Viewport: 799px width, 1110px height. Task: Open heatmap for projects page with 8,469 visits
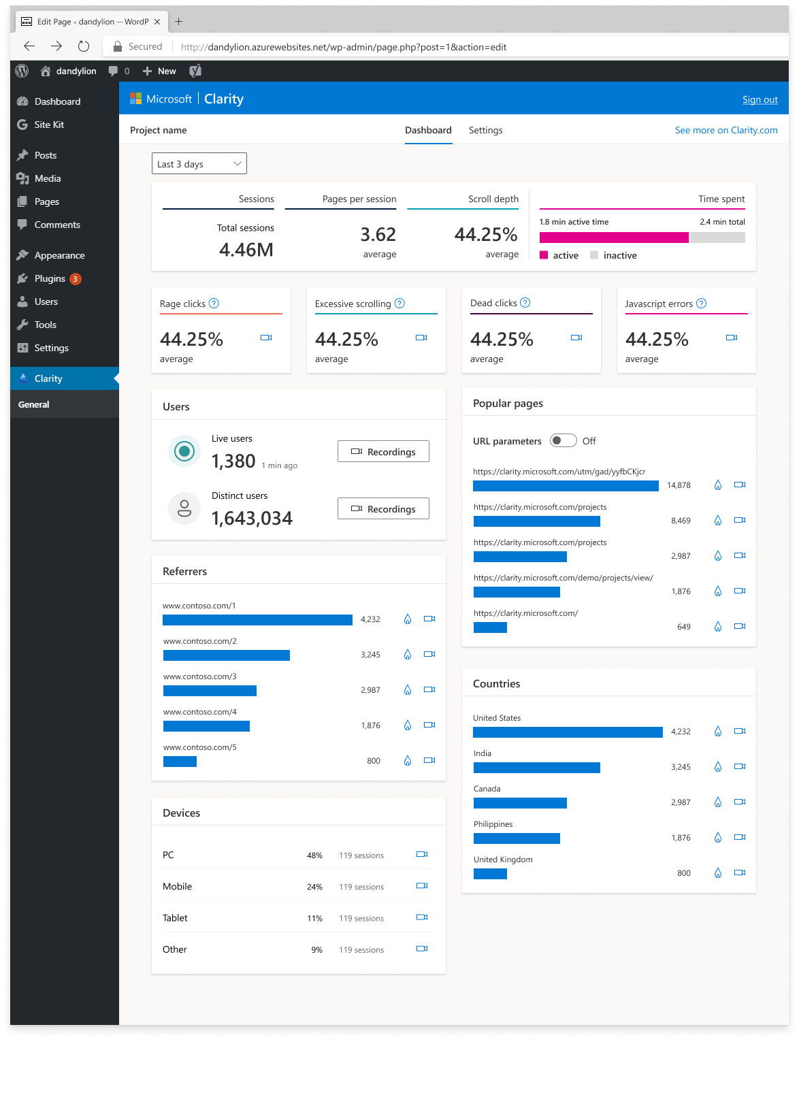point(717,521)
